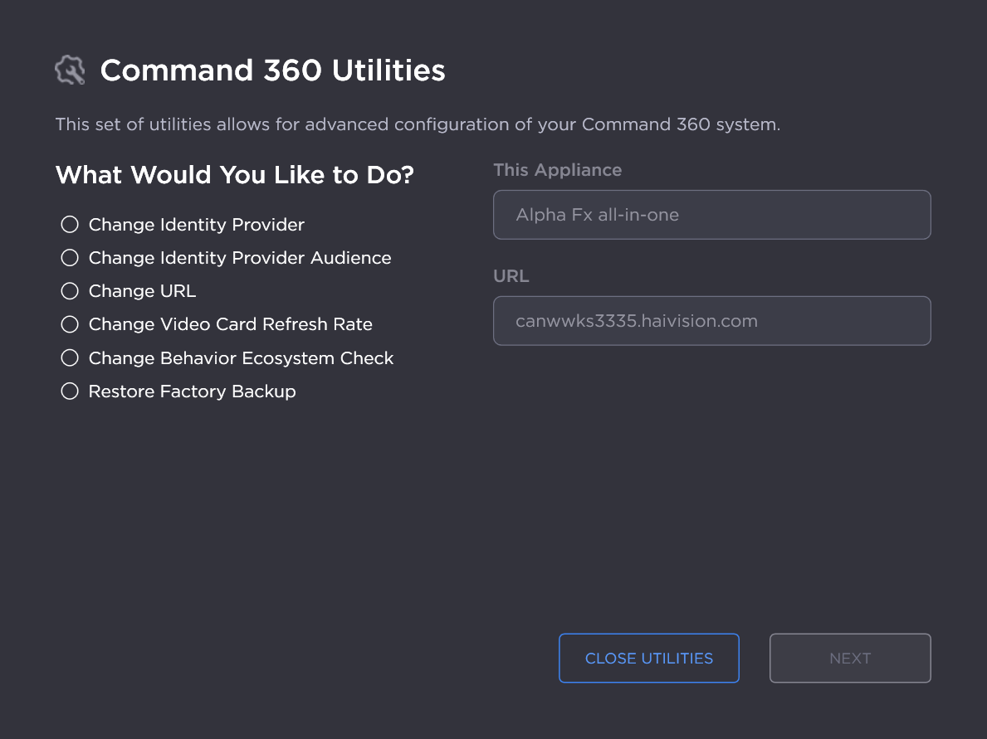The image size is (987, 739).
Task: Click the CLOSE UTILITIES button
Action: [x=648, y=659]
